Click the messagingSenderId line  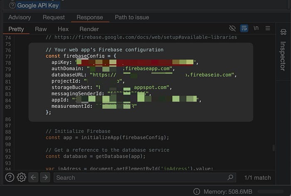(101, 94)
